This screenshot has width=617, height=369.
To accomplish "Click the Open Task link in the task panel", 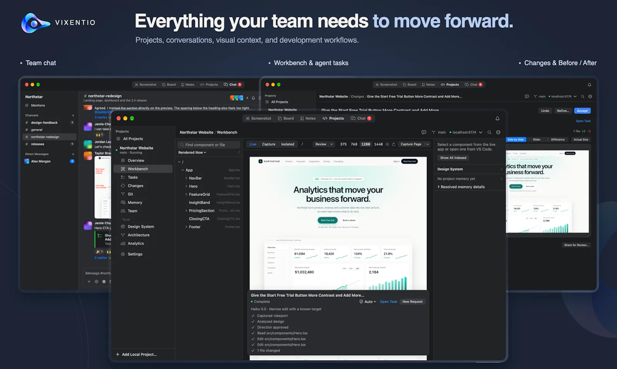I will 388,302.
